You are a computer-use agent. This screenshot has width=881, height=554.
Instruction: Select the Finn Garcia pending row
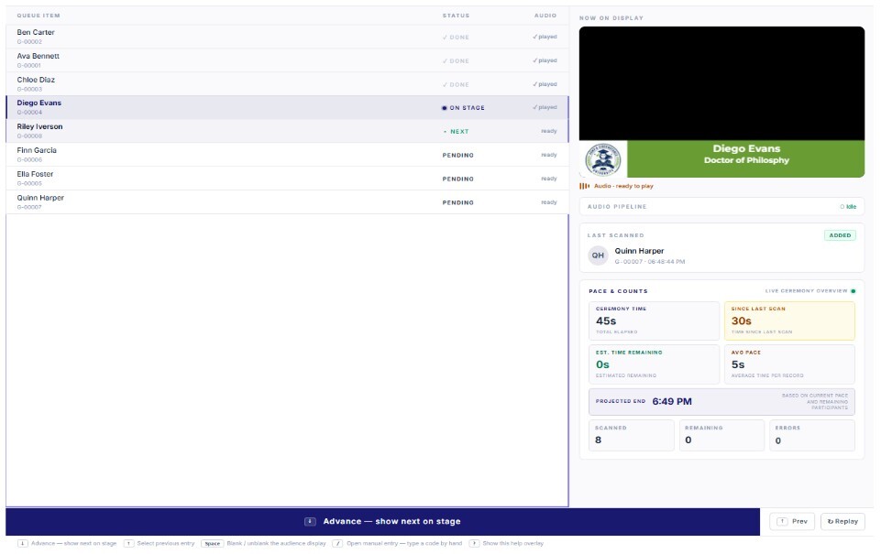tap(287, 155)
